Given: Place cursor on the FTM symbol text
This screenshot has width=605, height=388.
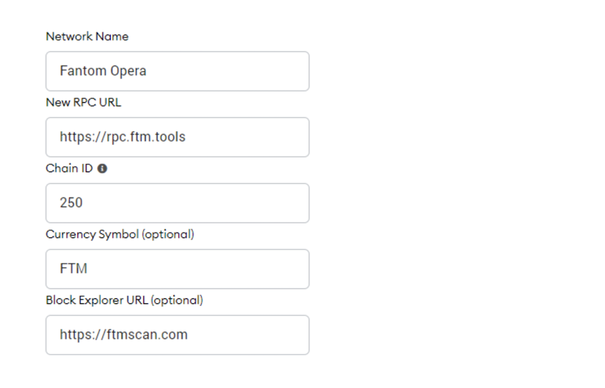Looking at the screenshot, I should point(74,268).
